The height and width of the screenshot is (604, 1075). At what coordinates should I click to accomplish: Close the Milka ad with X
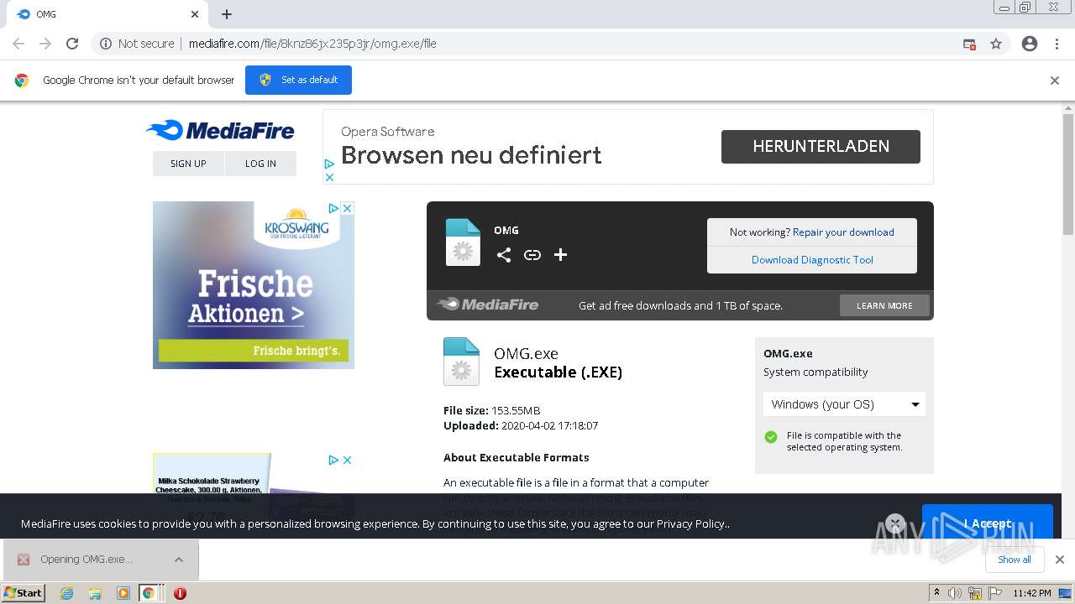coord(348,460)
